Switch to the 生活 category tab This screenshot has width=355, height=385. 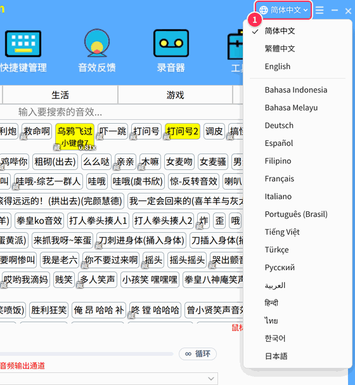[60, 95]
